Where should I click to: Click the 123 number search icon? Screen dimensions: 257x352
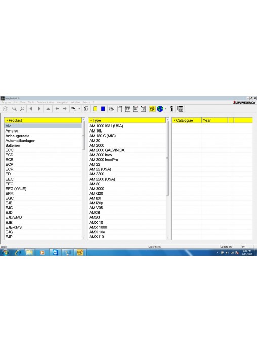[x=143, y=109]
